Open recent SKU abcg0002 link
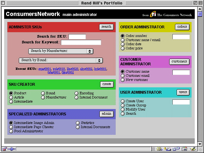Screen dimensions: 204x153 (x=86, y=69)
